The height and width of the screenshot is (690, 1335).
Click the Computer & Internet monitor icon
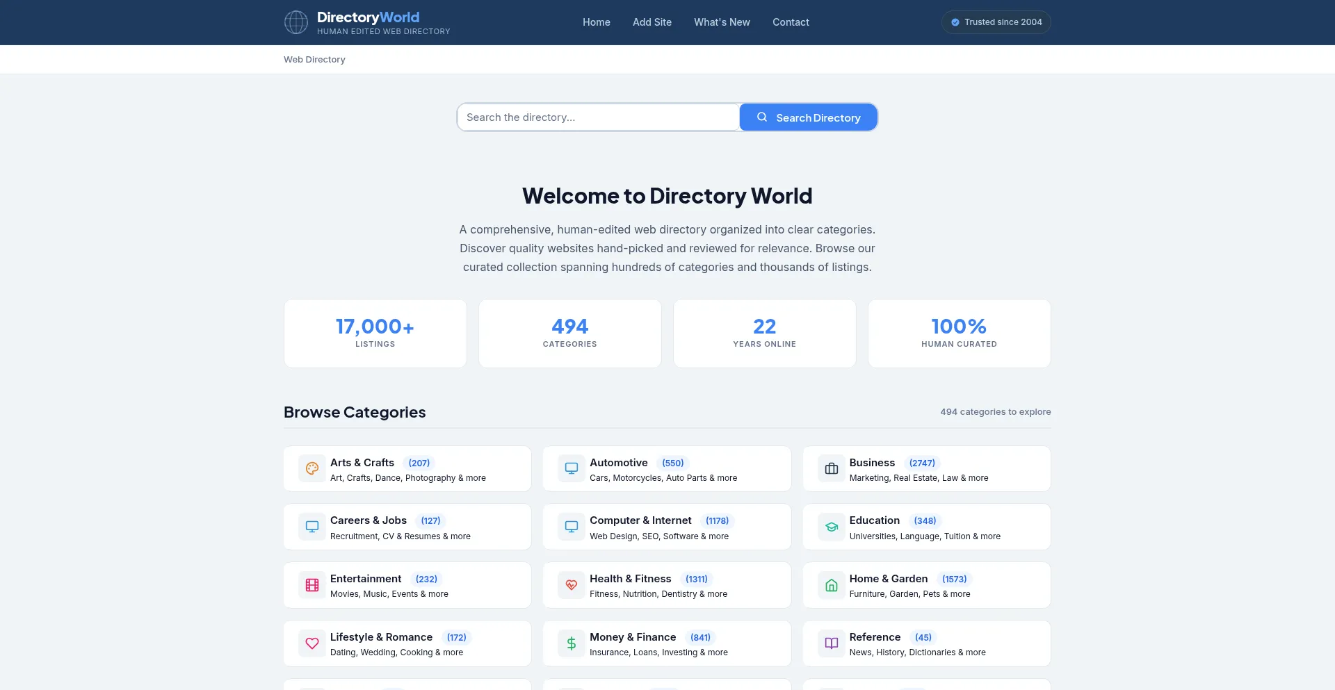click(572, 527)
